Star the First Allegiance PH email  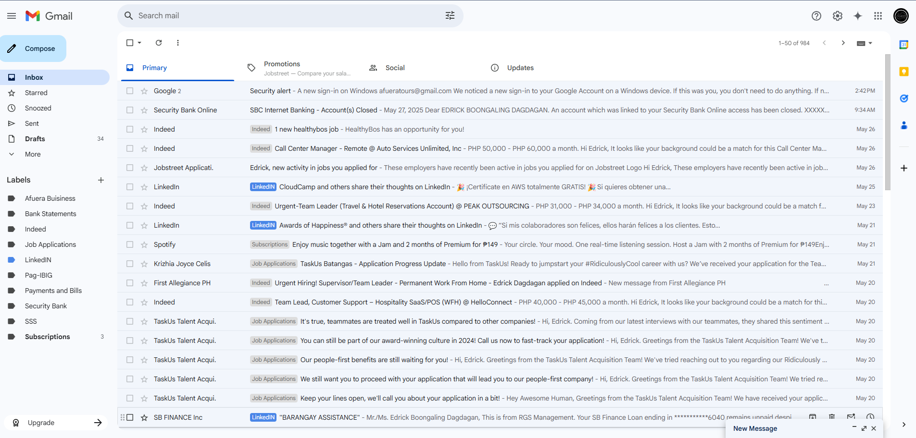144,283
